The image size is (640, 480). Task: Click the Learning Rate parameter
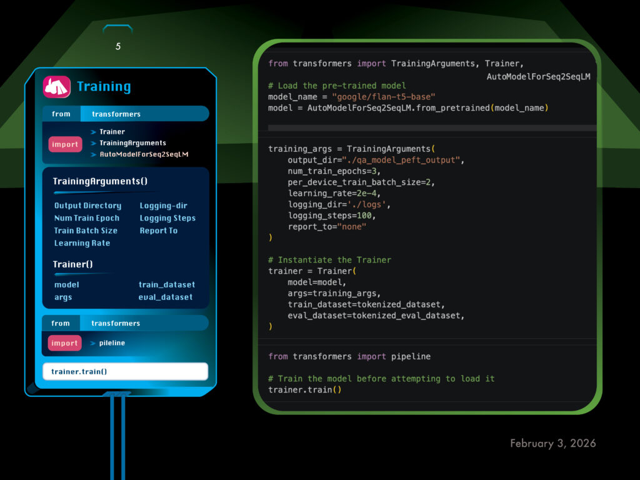[82, 243]
